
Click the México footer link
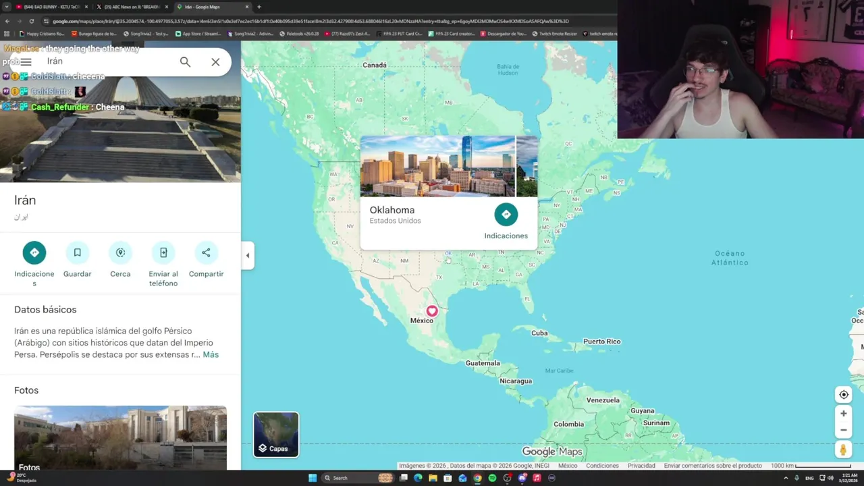[568, 466]
